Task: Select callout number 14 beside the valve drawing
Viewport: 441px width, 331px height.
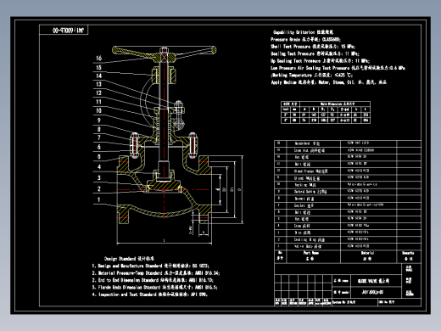Action: pyautogui.click(x=98, y=76)
